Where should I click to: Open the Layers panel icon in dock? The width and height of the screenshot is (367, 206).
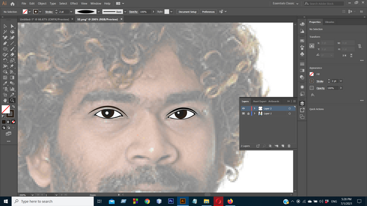pyautogui.click(x=302, y=103)
